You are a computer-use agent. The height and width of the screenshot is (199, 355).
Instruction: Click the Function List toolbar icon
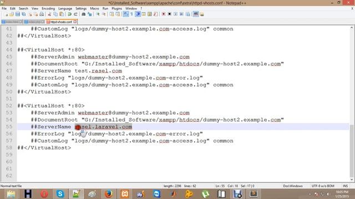(155, 14)
